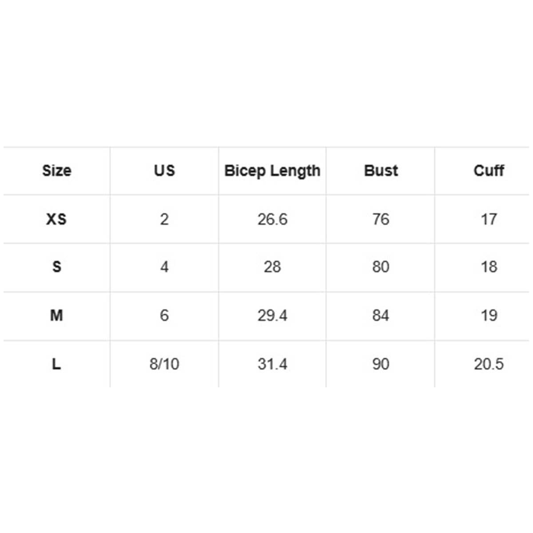533x533 pixels.
Task: Select the cuff value 19
Action: coord(489,315)
